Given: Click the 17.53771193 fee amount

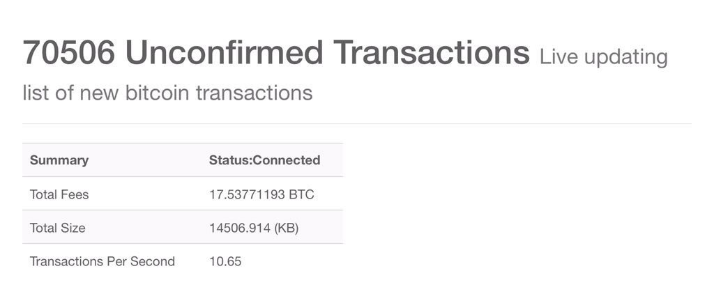Looking at the screenshot, I should click(x=247, y=194).
